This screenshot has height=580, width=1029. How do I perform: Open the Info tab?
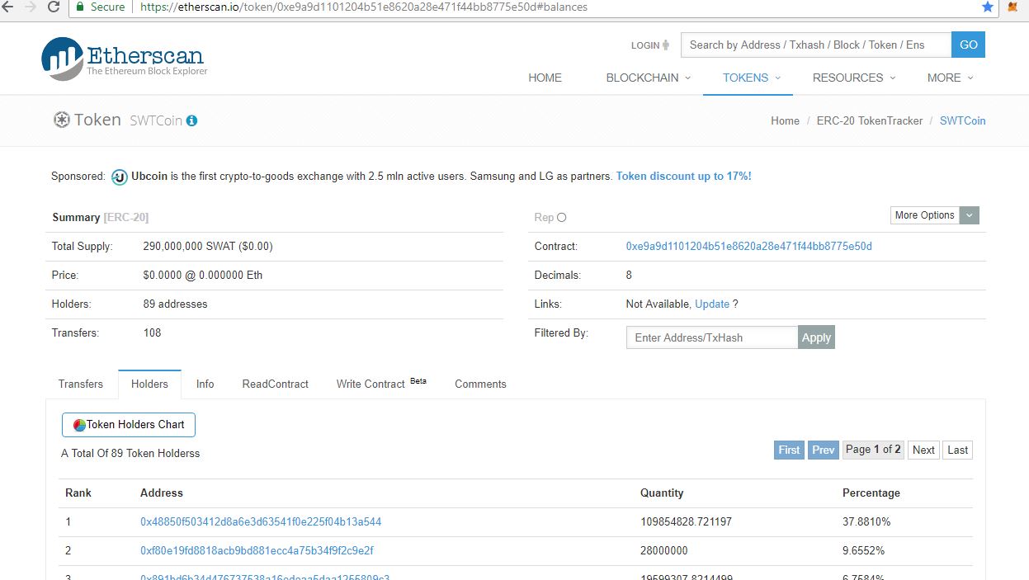[205, 384]
